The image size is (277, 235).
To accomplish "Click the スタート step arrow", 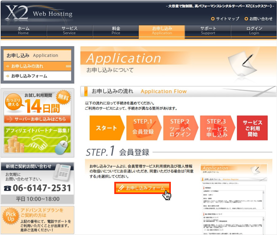I will point(107,128).
